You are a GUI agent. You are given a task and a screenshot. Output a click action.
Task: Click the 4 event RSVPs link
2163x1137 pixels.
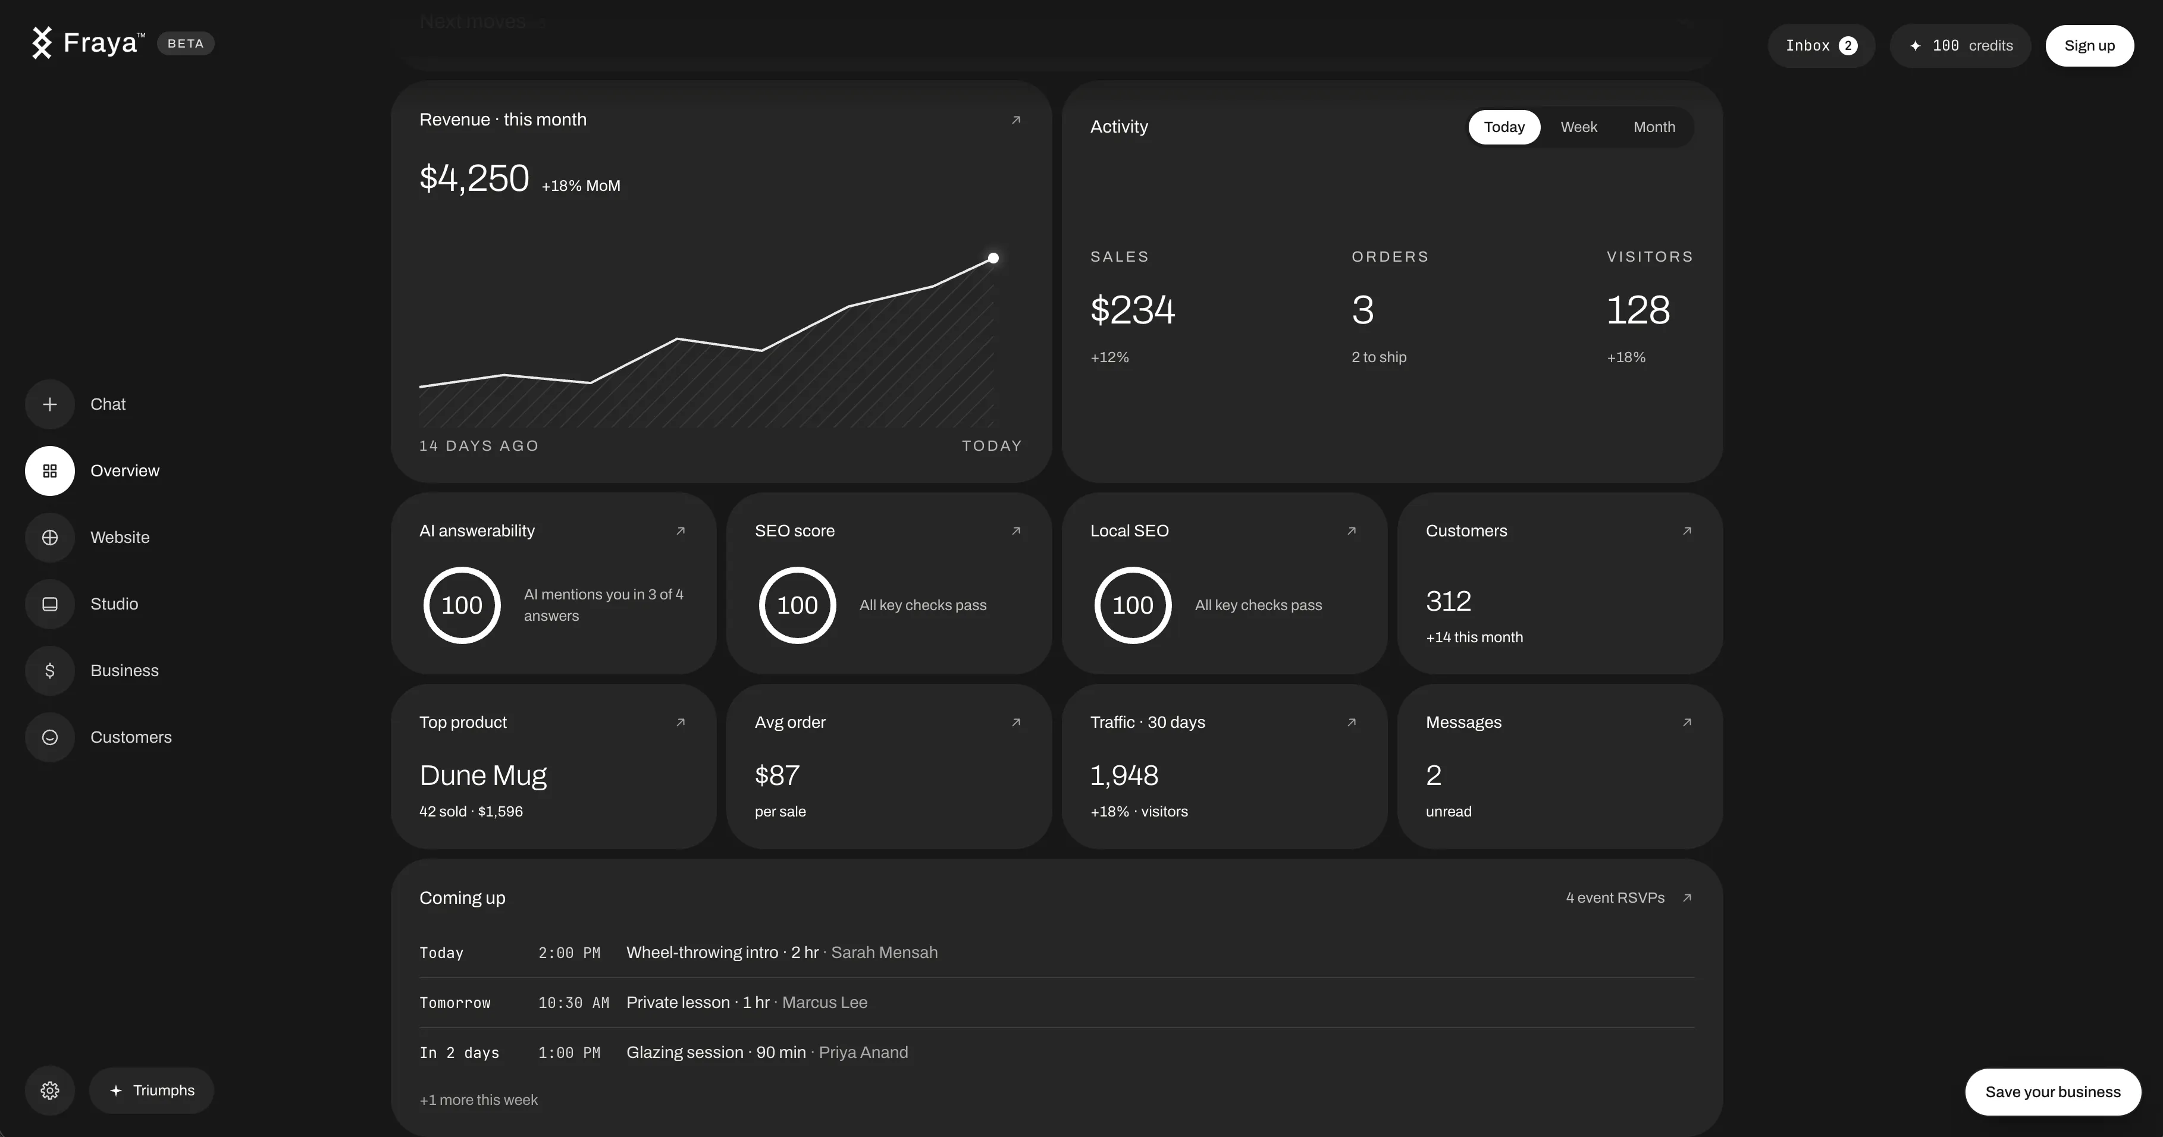(x=1615, y=898)
